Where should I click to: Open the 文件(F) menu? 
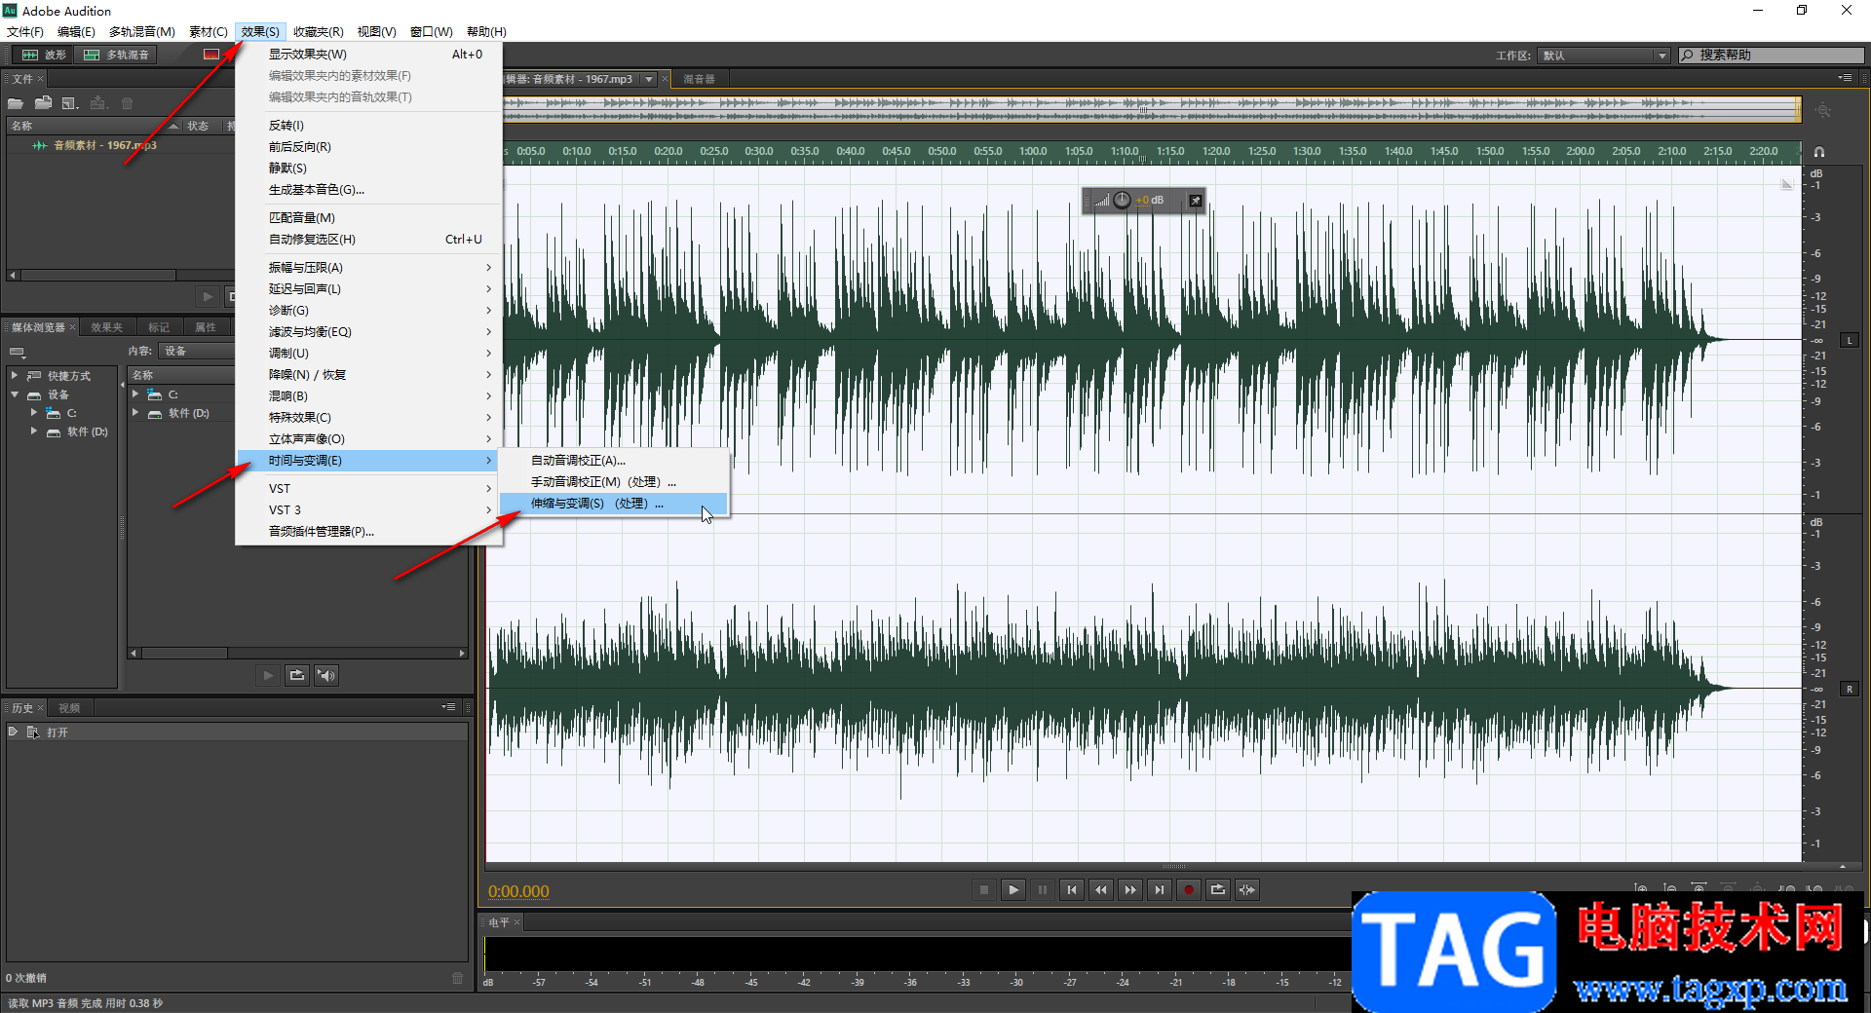point(25,31)
